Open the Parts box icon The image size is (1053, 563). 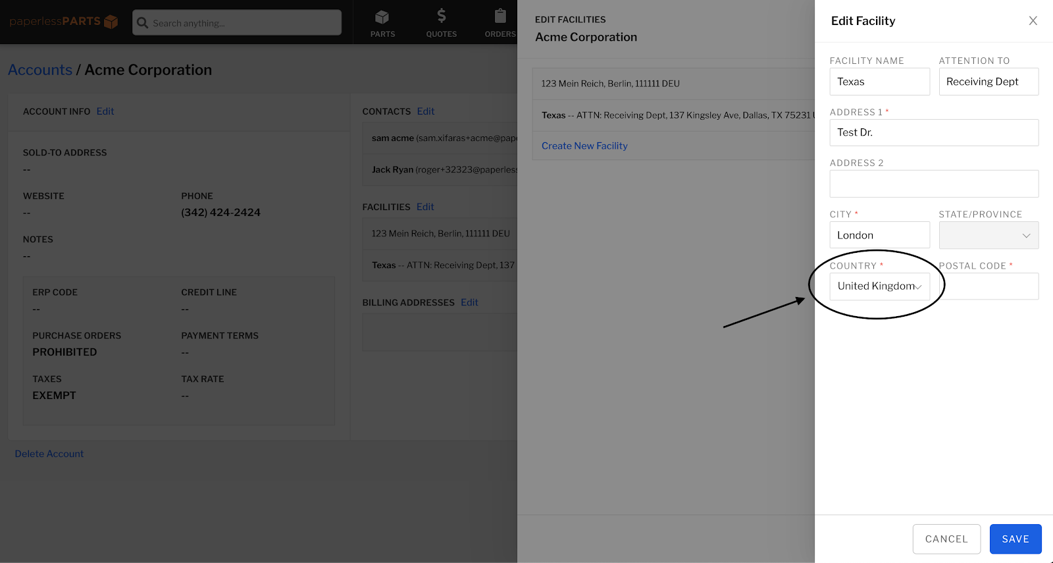(382, 16)
